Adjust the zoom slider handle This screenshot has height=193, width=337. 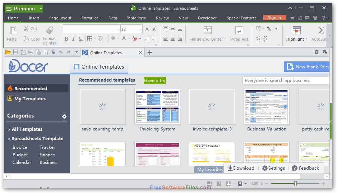point(296,184)
